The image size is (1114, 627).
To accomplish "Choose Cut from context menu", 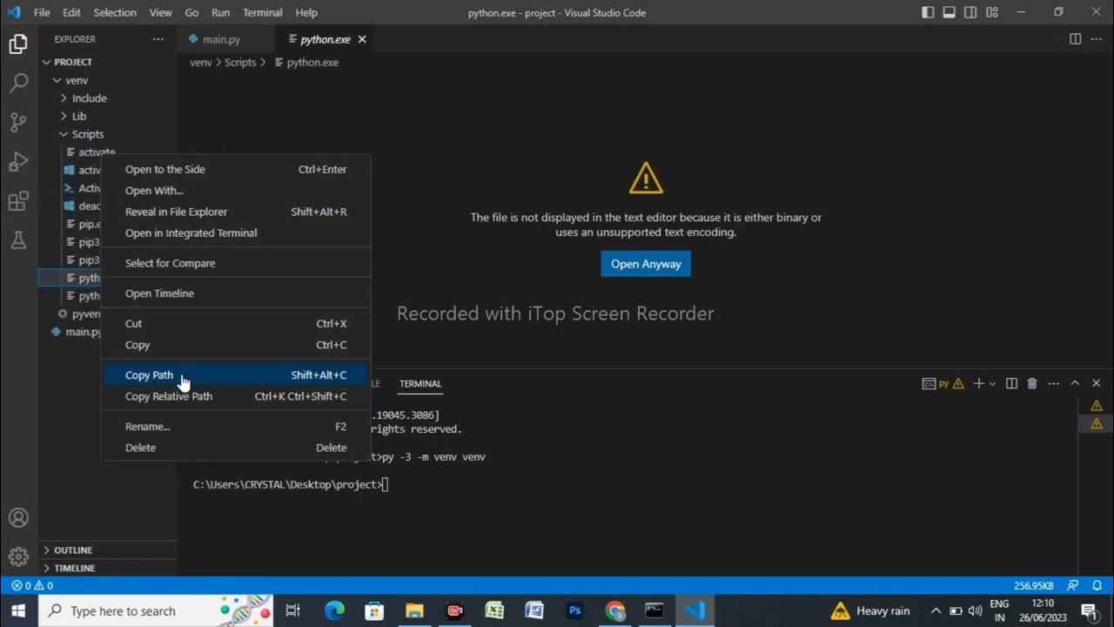I will point(236,323).
